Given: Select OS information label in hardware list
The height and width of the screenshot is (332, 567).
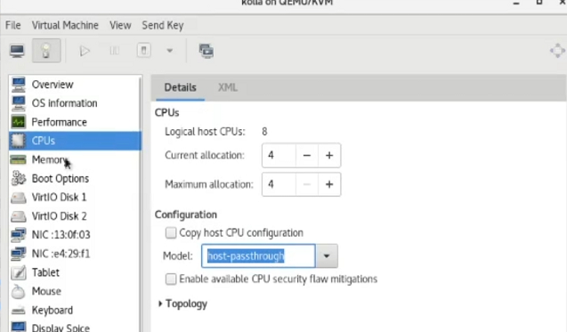Looking at the screenshot, I should click(x=64, y=103).
